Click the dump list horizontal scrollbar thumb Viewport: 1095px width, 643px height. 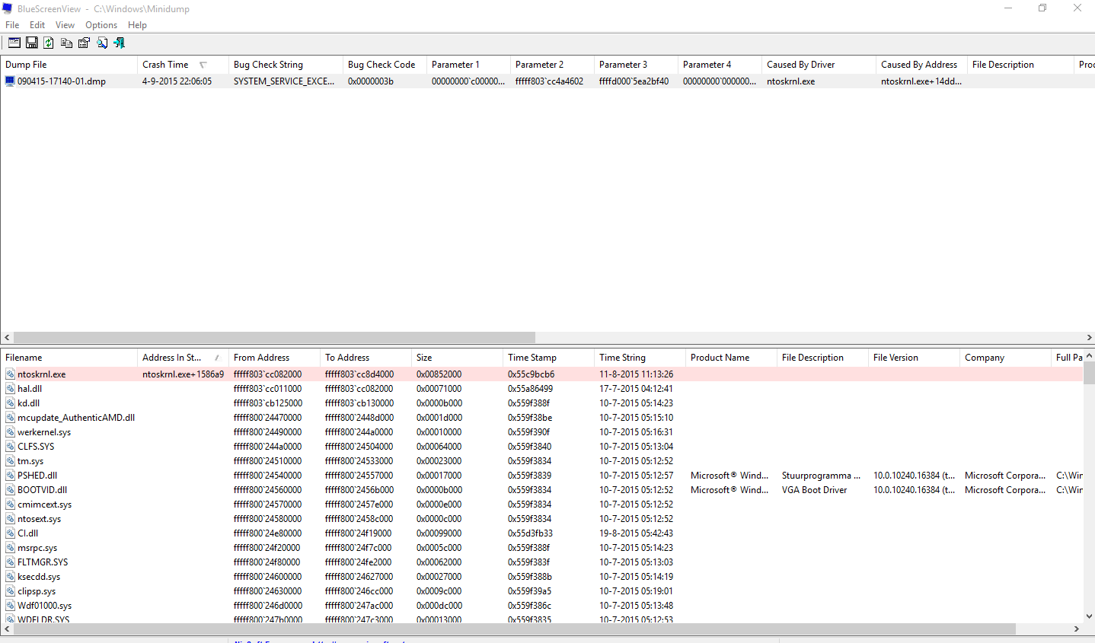click(274, 337)
